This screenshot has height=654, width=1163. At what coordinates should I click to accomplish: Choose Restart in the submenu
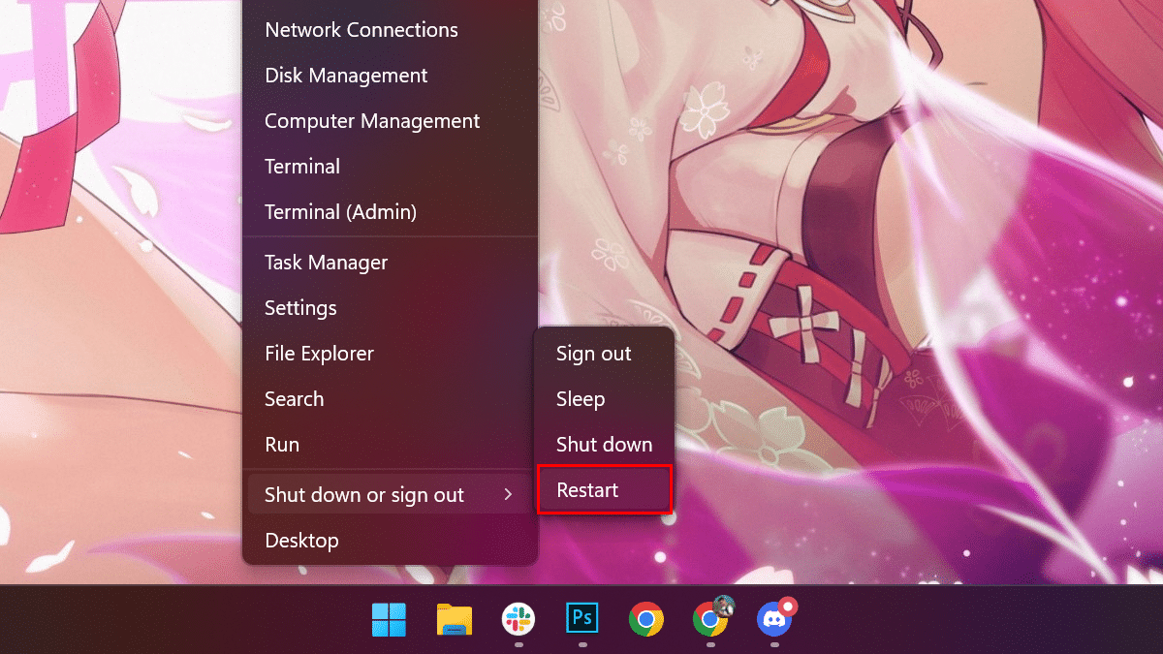604,490
